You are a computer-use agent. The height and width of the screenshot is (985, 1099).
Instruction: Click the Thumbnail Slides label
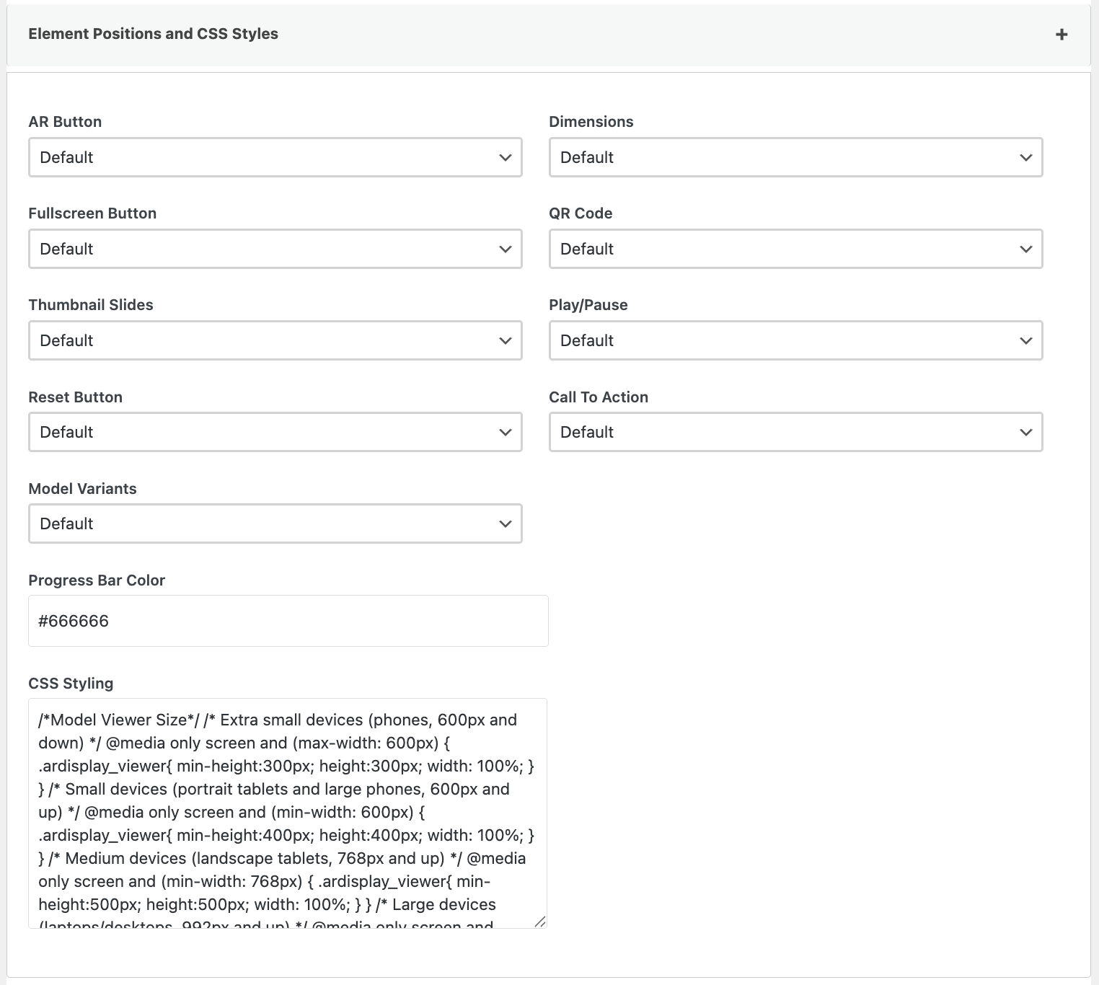click(x=91, y=305)
